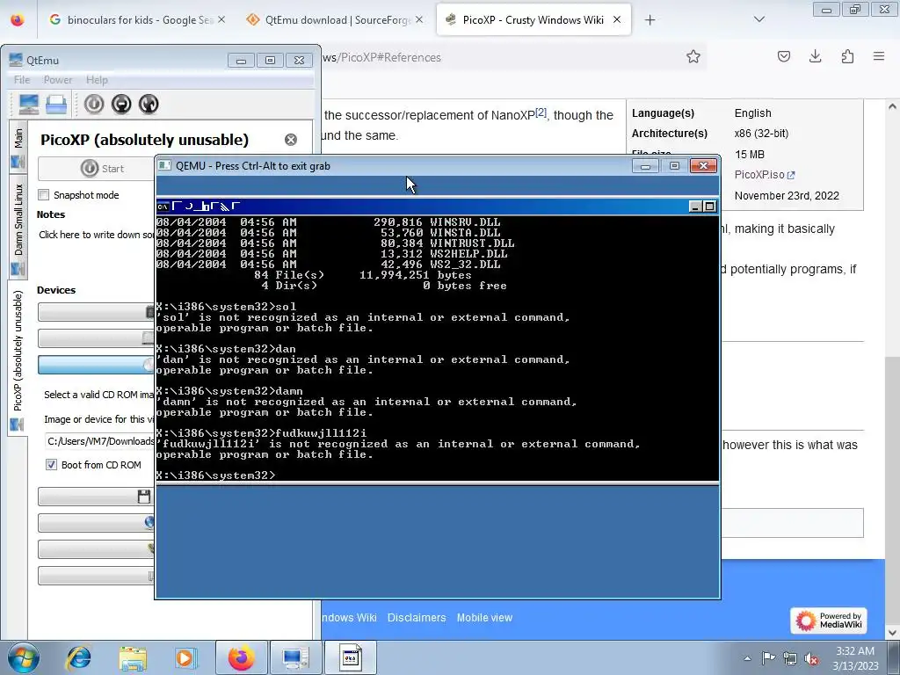Open the File menu in QtEmu
The image size is (900, 675).
pos(22,80)
